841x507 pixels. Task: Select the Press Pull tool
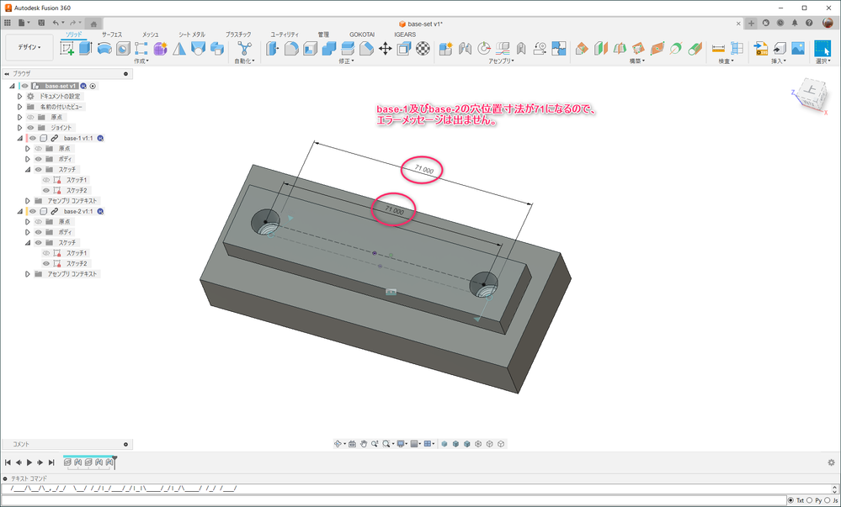(x=272, y=49)
